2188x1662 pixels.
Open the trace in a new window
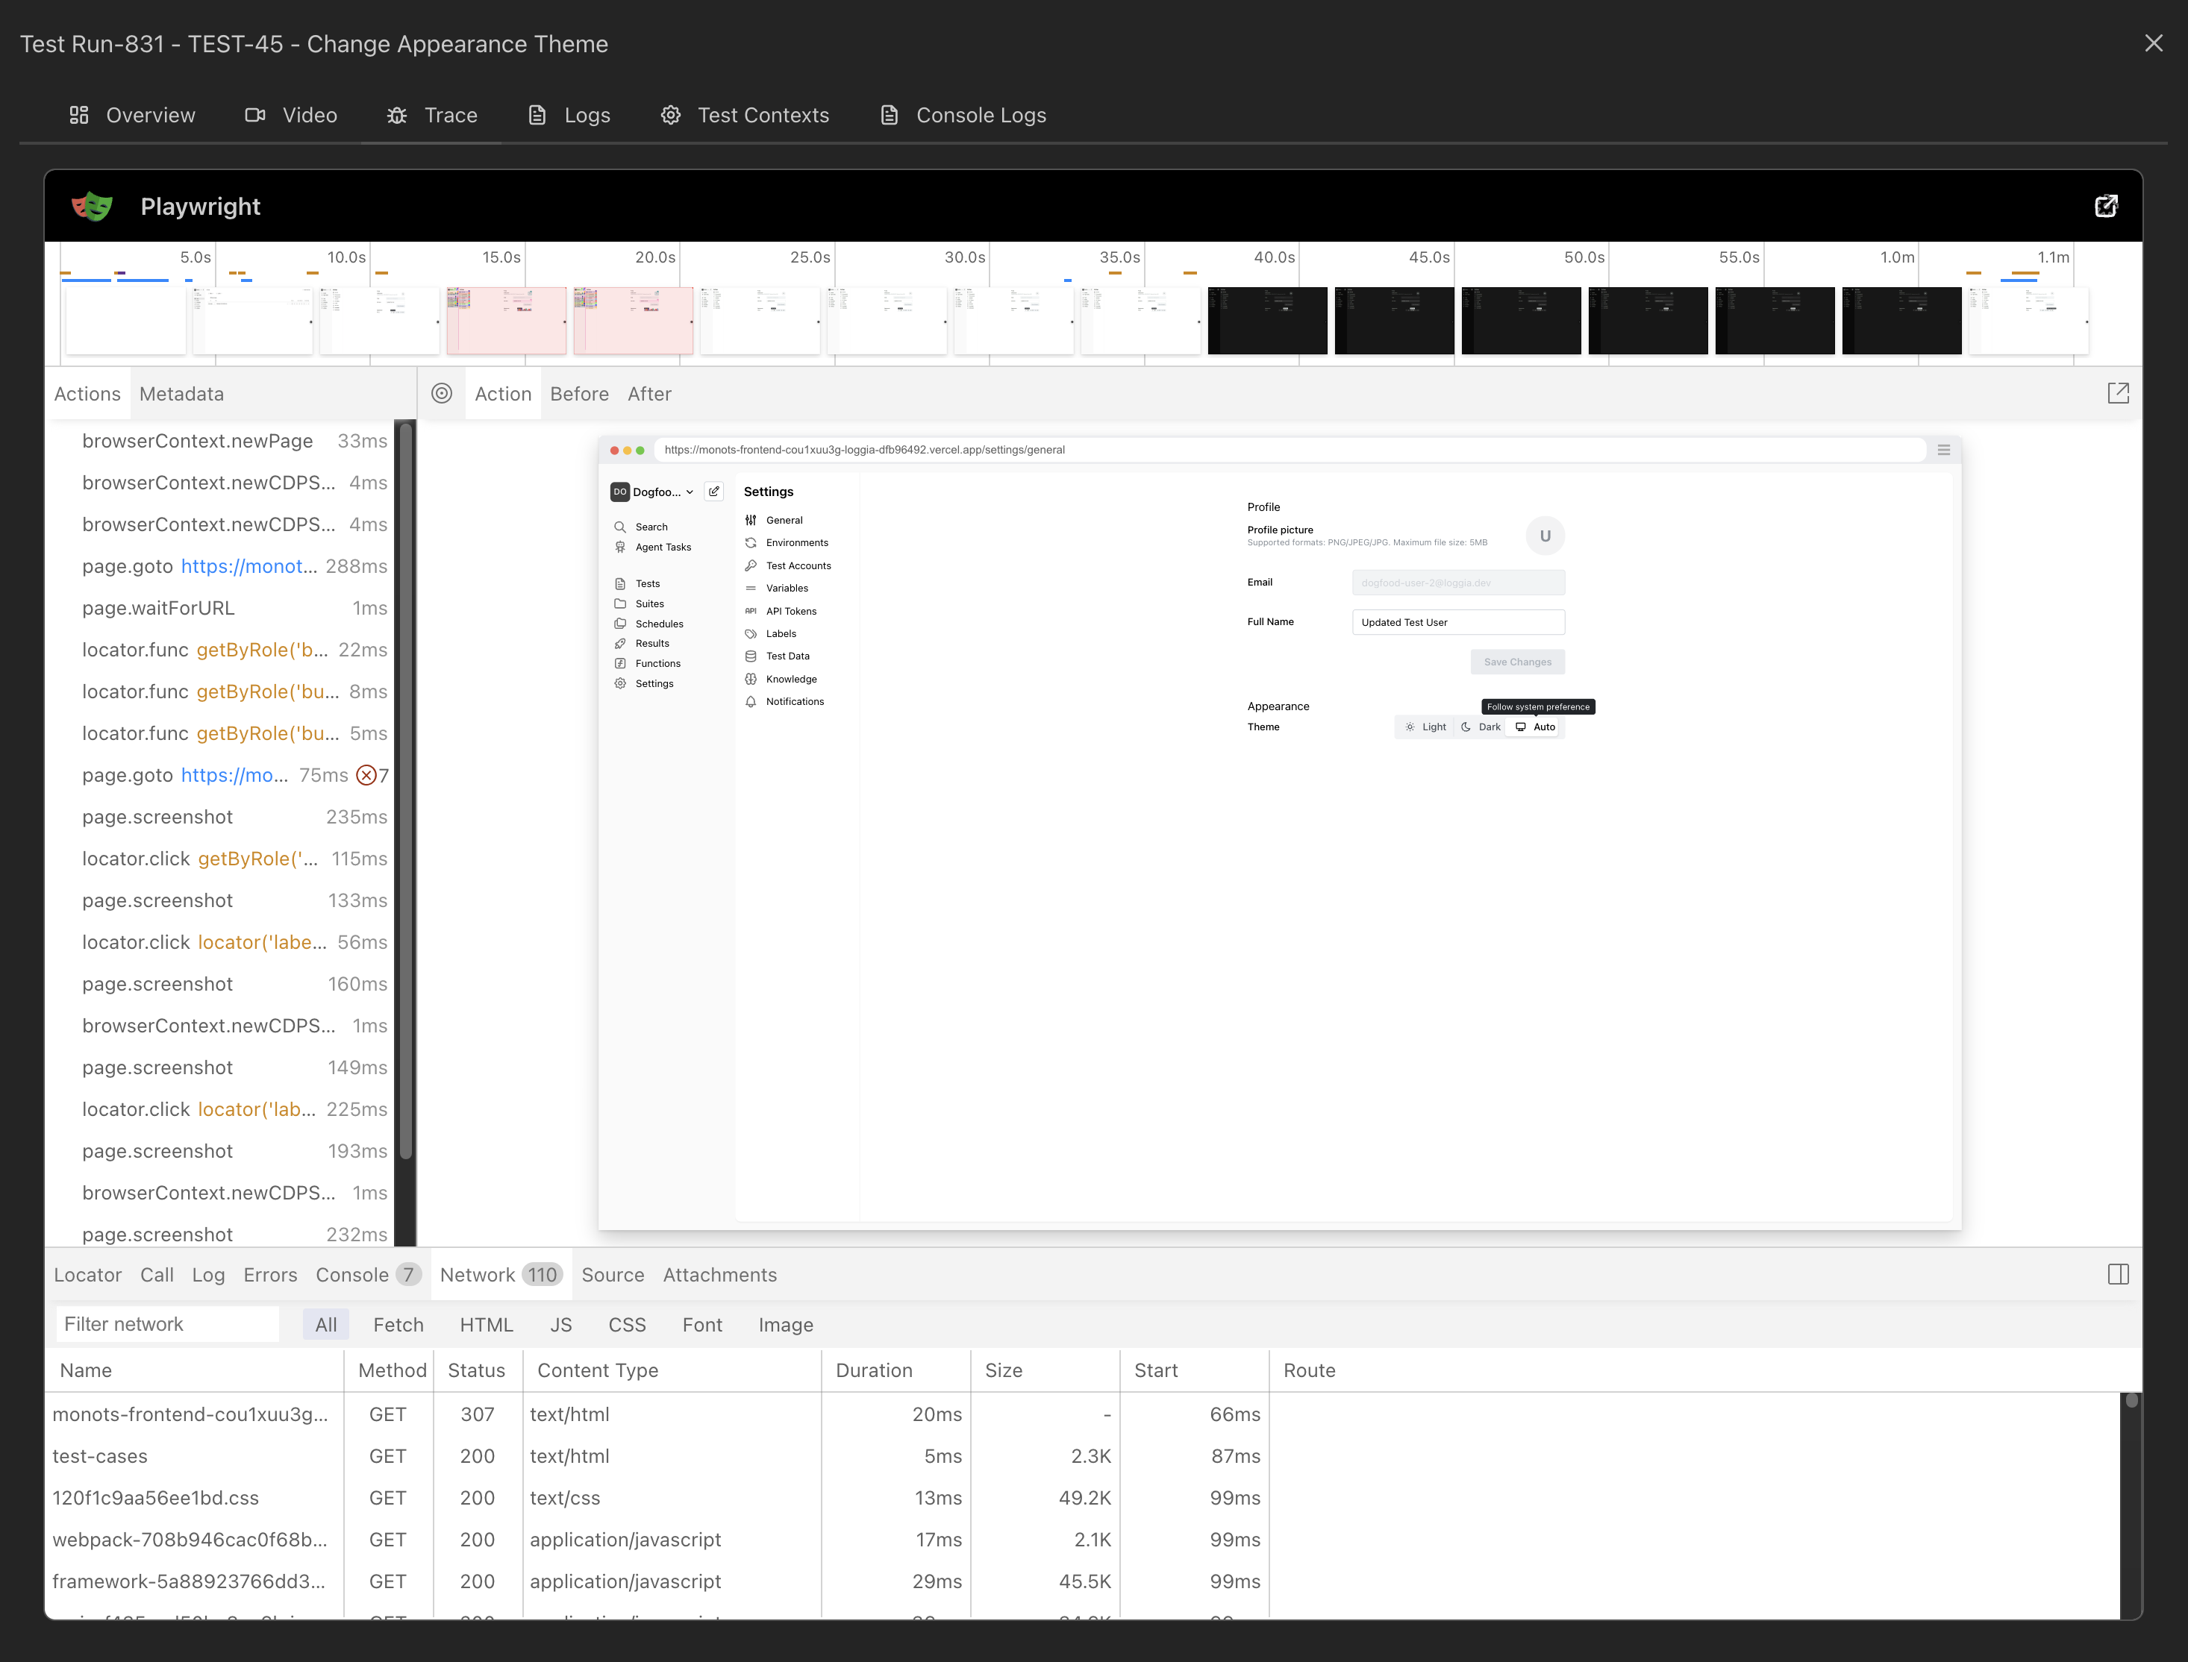[2107, 206]
